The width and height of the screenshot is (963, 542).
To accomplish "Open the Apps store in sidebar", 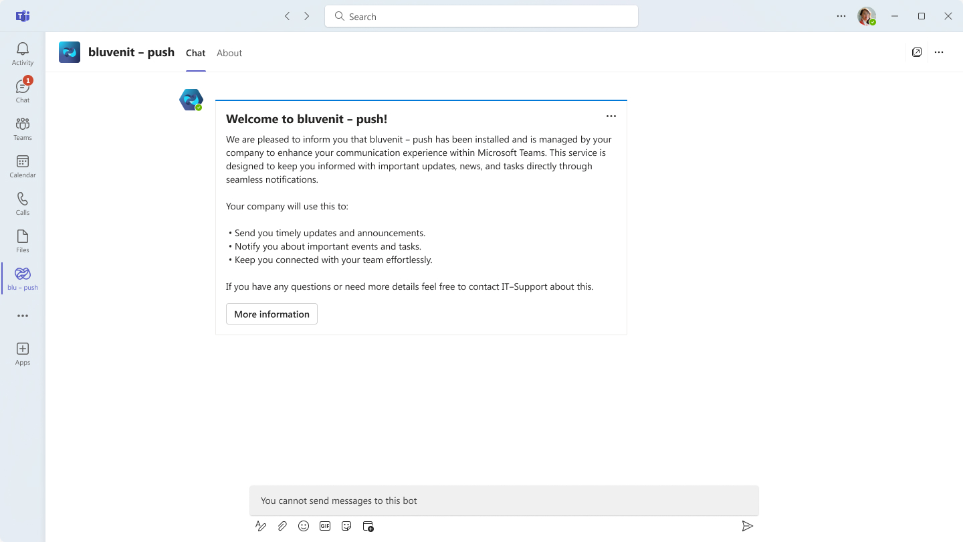I will [x=23, y=353].
